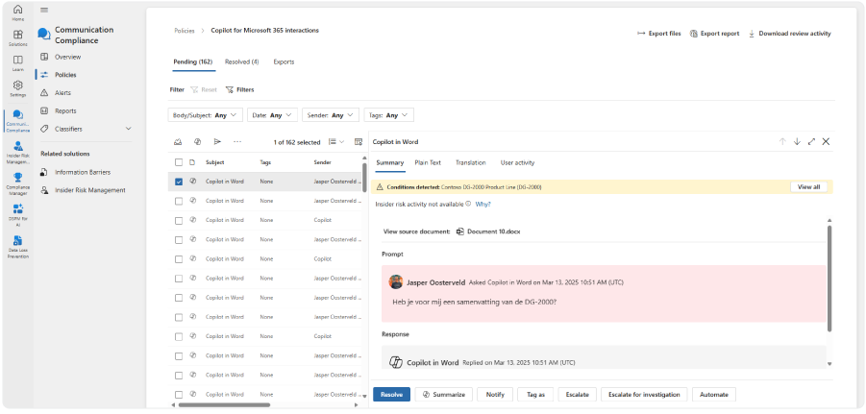Click the list vertical scrollbar
866x414 pixels.
[x=364, y=177]
